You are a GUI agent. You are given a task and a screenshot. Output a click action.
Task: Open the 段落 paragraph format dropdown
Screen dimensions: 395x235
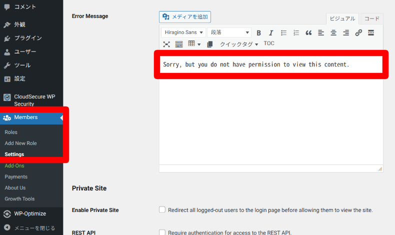pyautogui.click(x=229, y=32)
